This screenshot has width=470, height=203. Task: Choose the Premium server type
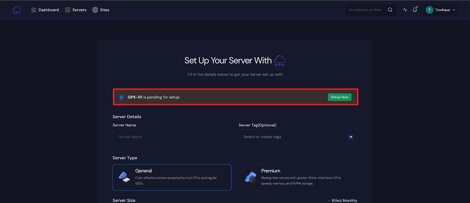[298, 177]
